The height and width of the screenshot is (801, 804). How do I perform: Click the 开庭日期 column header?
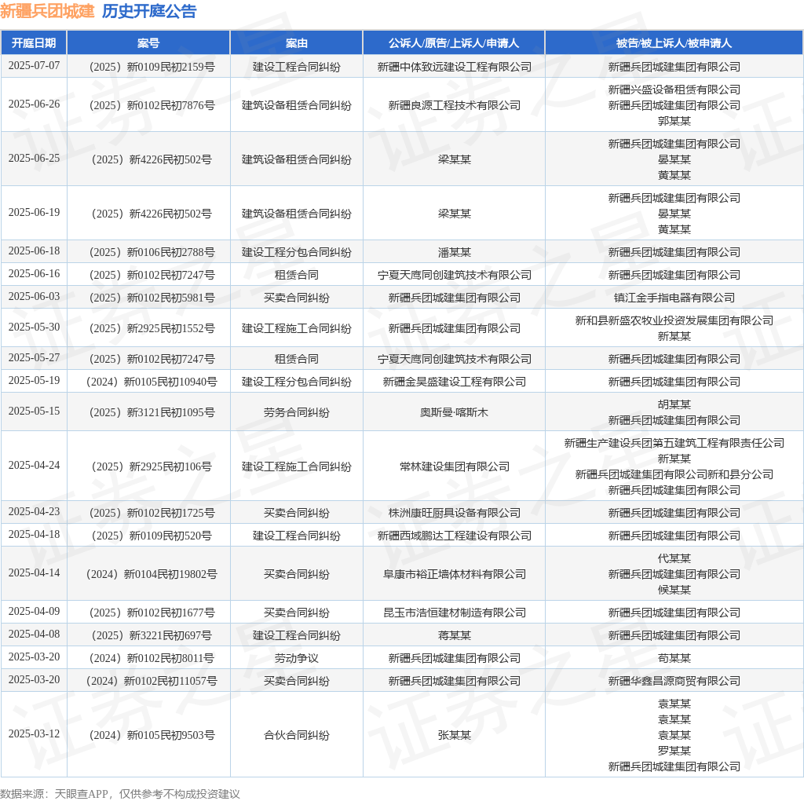34,43
